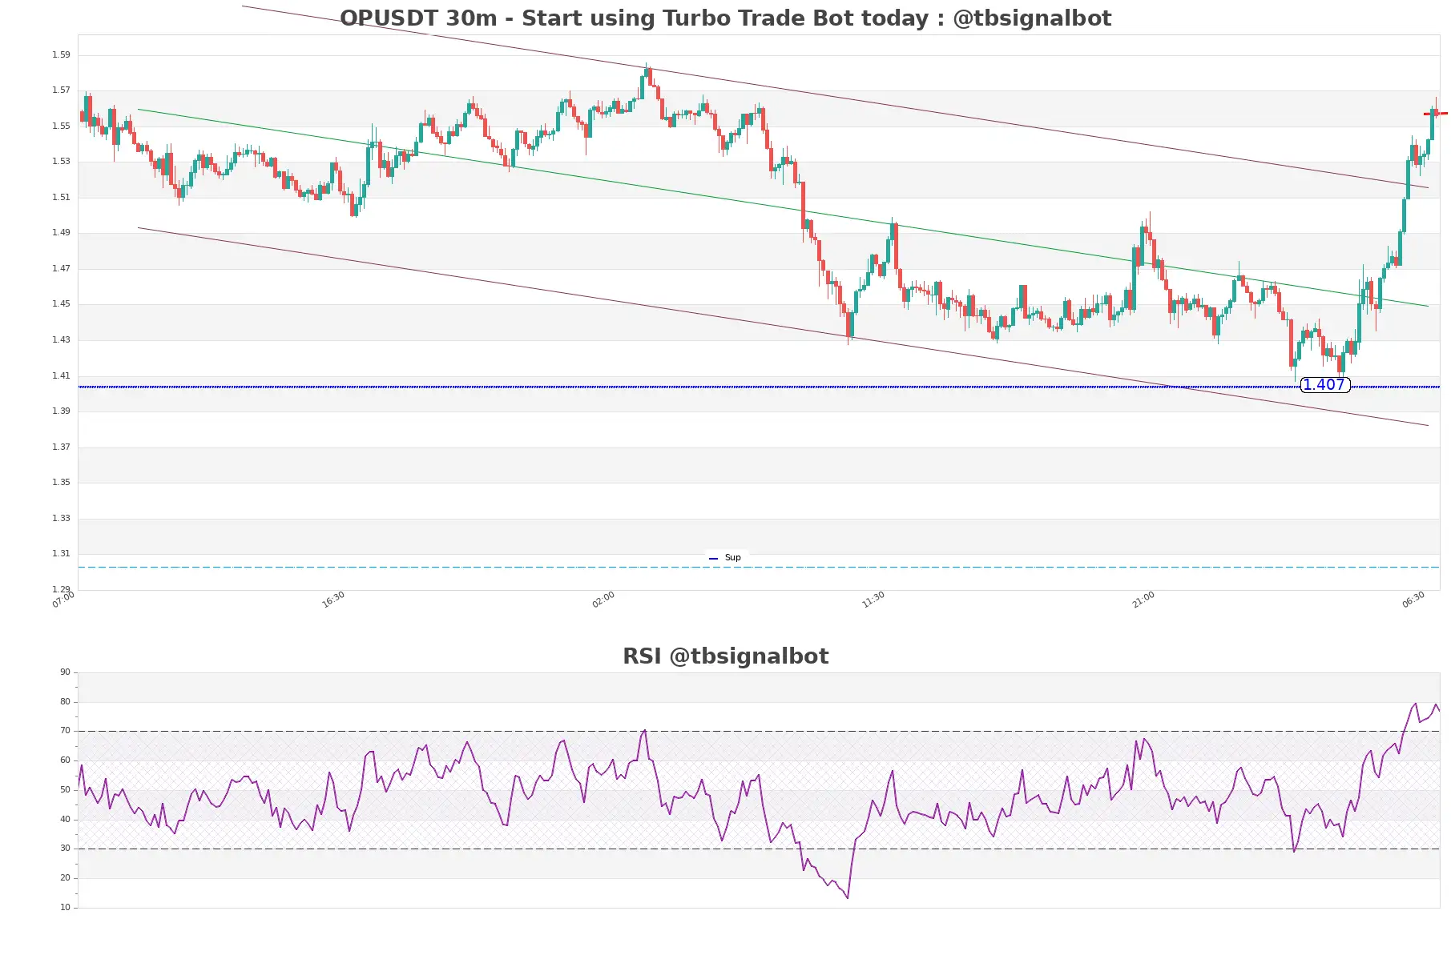Screen dimensions: 1451x967
Task: Click the 1.47 price axis label
Action: pos(61,269)
